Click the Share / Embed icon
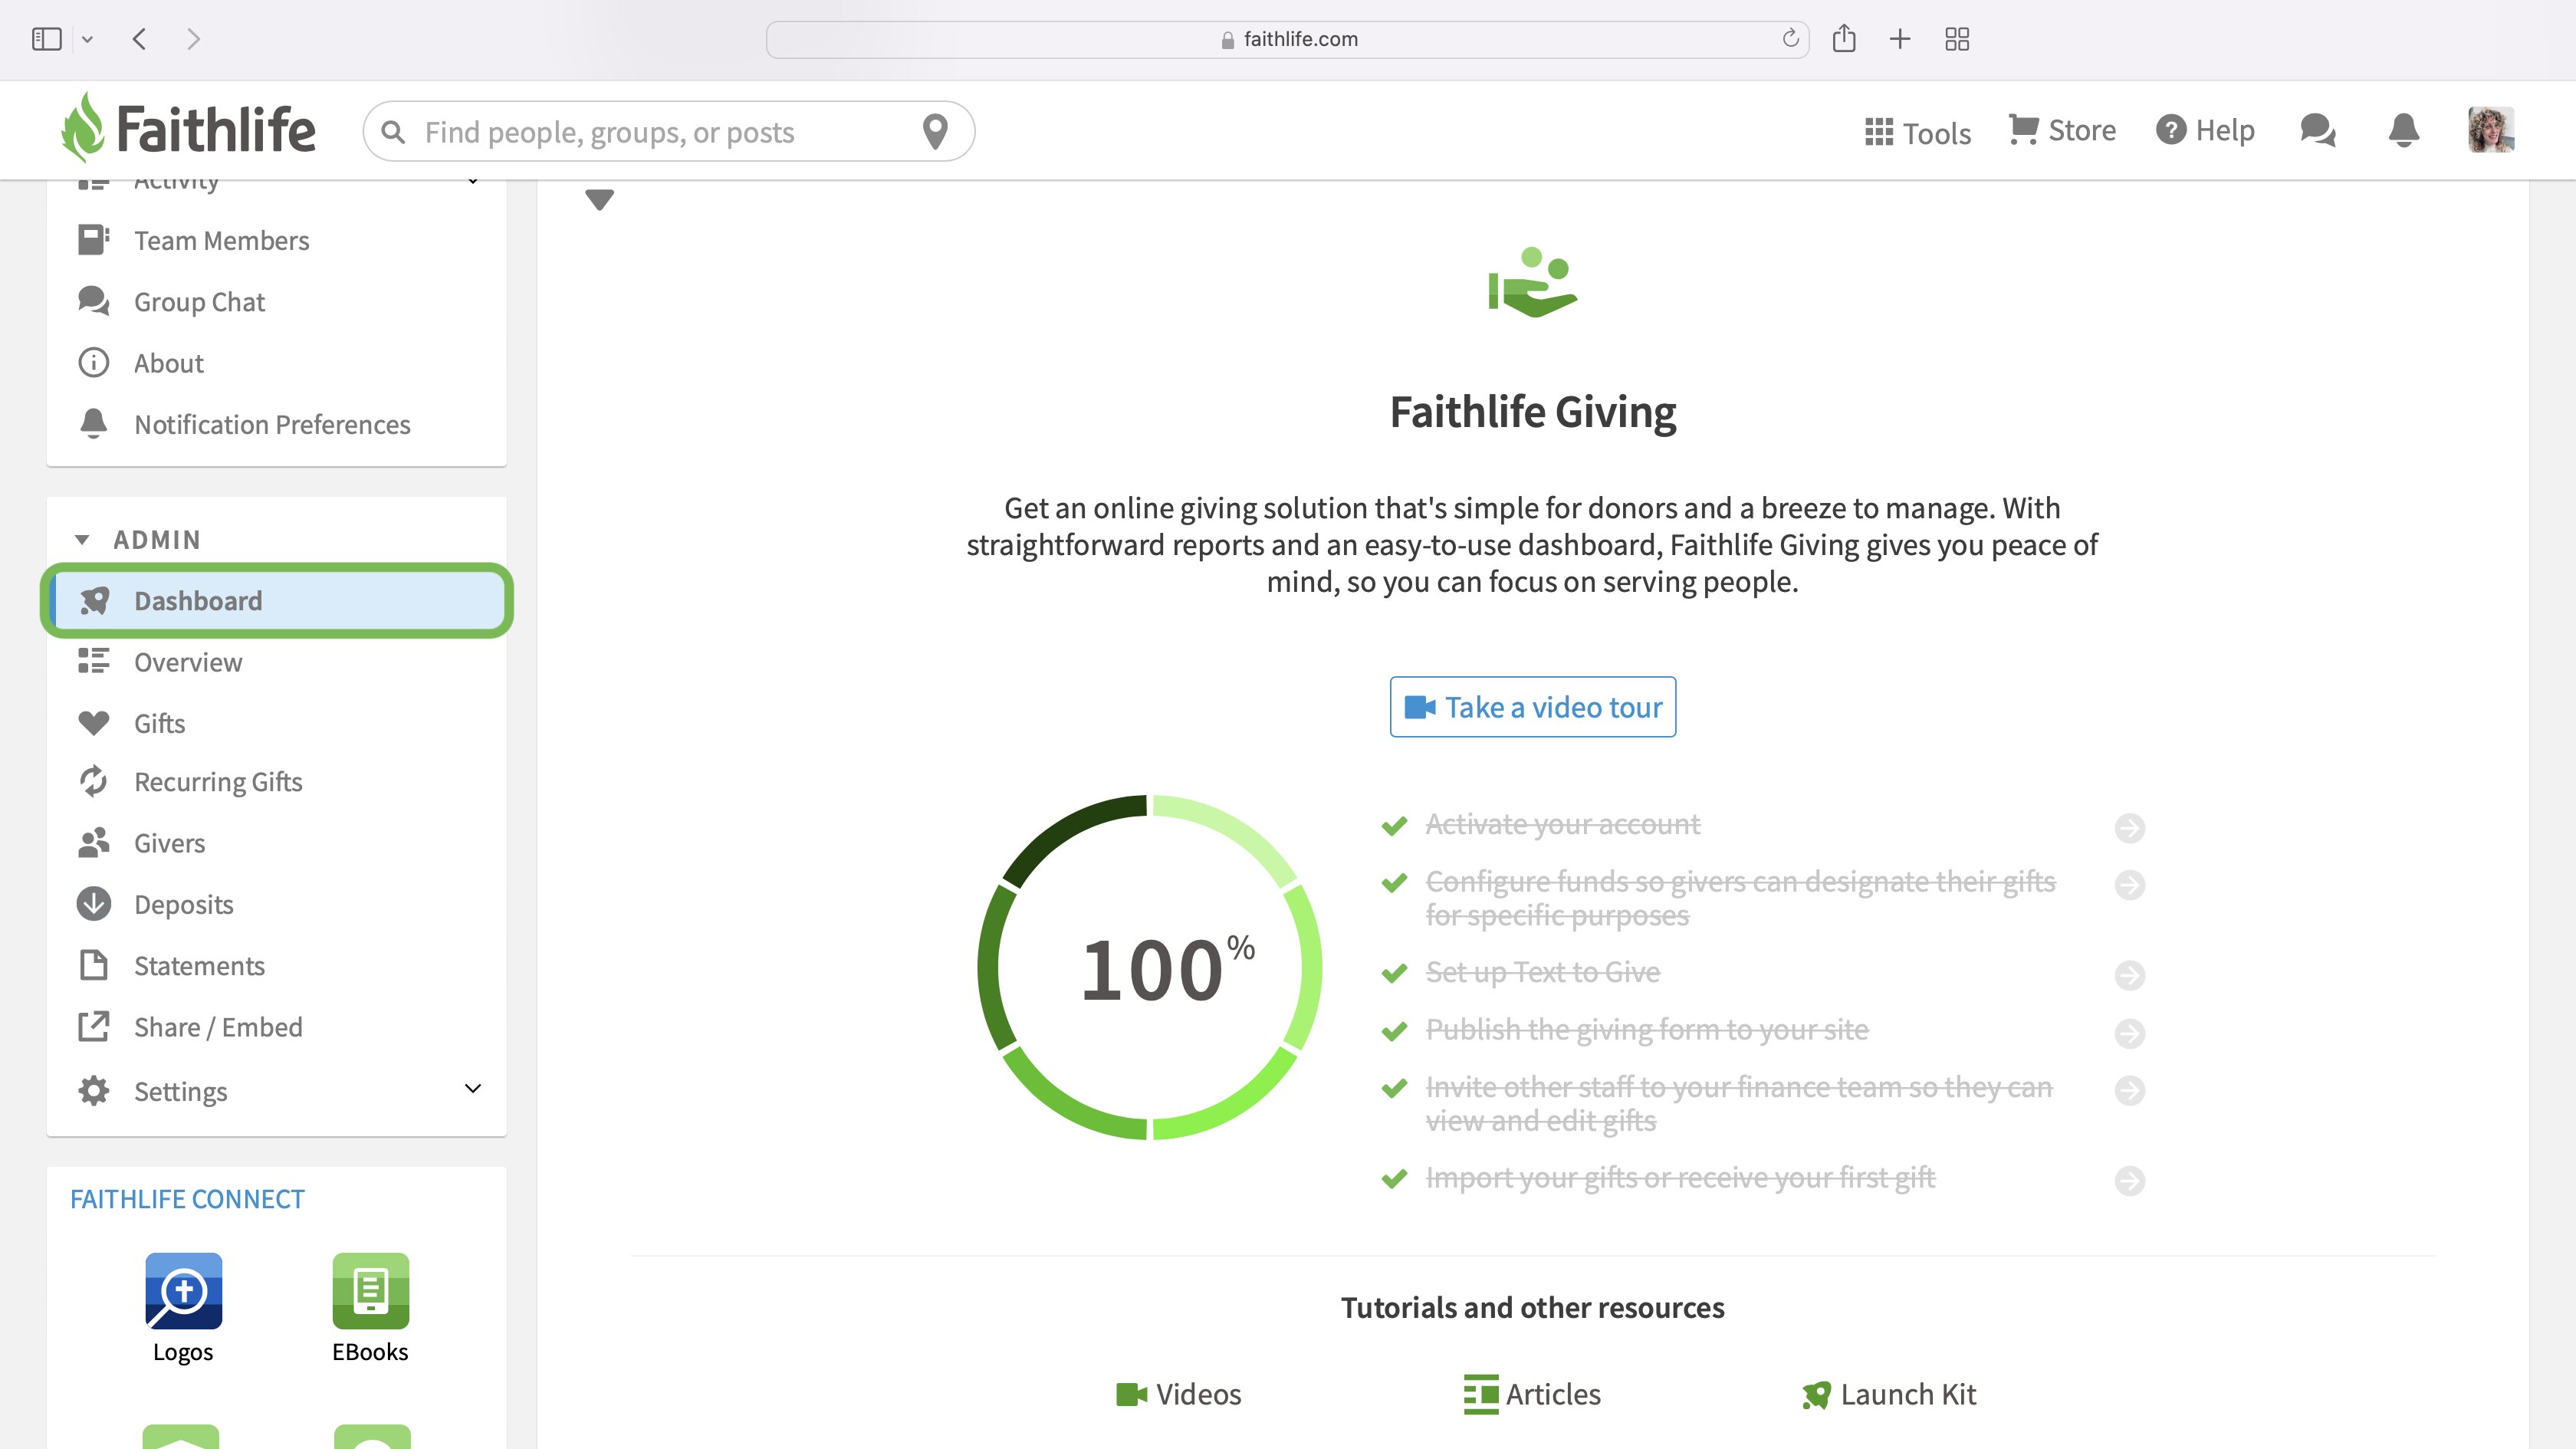This screenshot has width=2576, height=1449. pyautogui.click(x=94, y=1027)
